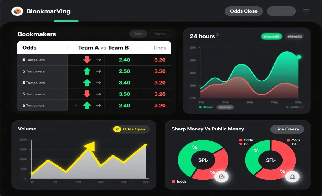This screenshot has height=196, width=322.
Task: Click the green 3.40 odds value
Action: 124,83
